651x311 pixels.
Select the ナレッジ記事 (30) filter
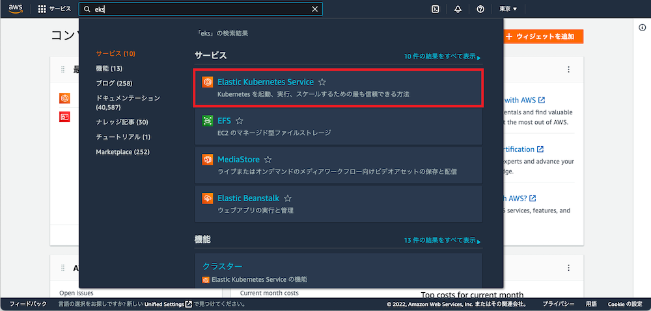coord(122,122)
